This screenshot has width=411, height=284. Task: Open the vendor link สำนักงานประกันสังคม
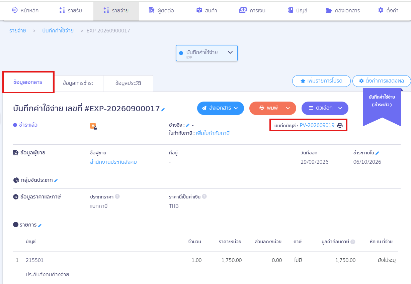pyautogui.click(x=113, y=162)
